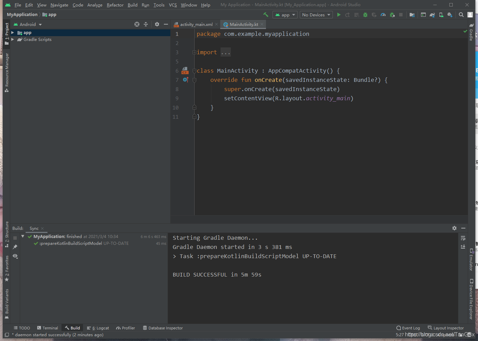Toggle the Build Variants side tab
Image resolution: width=478 pixels, height=341 pixels.
[6, 304]
